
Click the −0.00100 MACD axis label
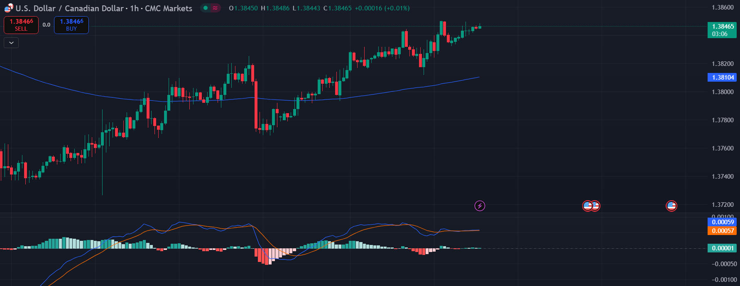(724, 280)
